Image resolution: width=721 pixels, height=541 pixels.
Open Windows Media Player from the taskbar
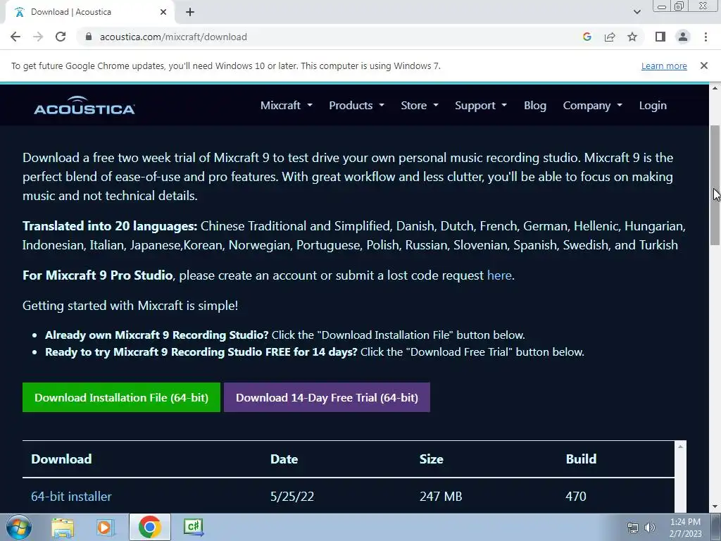tap(104, 527)
